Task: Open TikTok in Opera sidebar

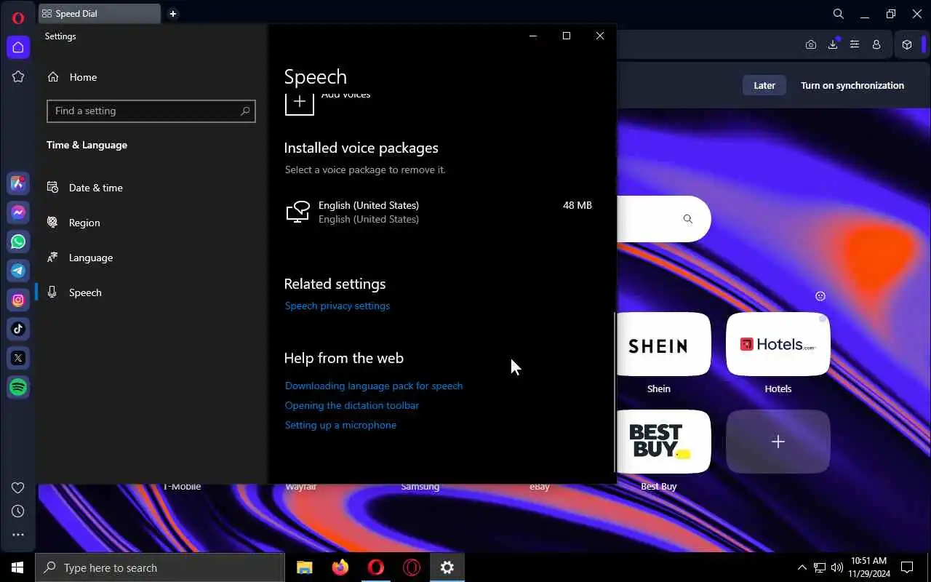Action: click(x=18, y=329)
